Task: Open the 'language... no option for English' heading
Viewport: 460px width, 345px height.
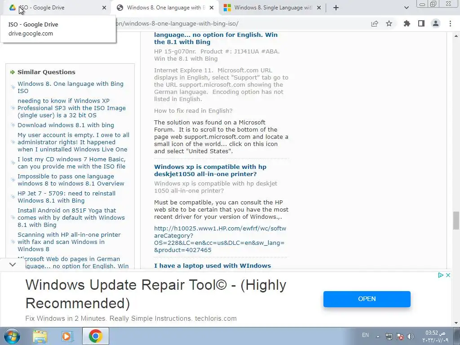Action: 216,39
